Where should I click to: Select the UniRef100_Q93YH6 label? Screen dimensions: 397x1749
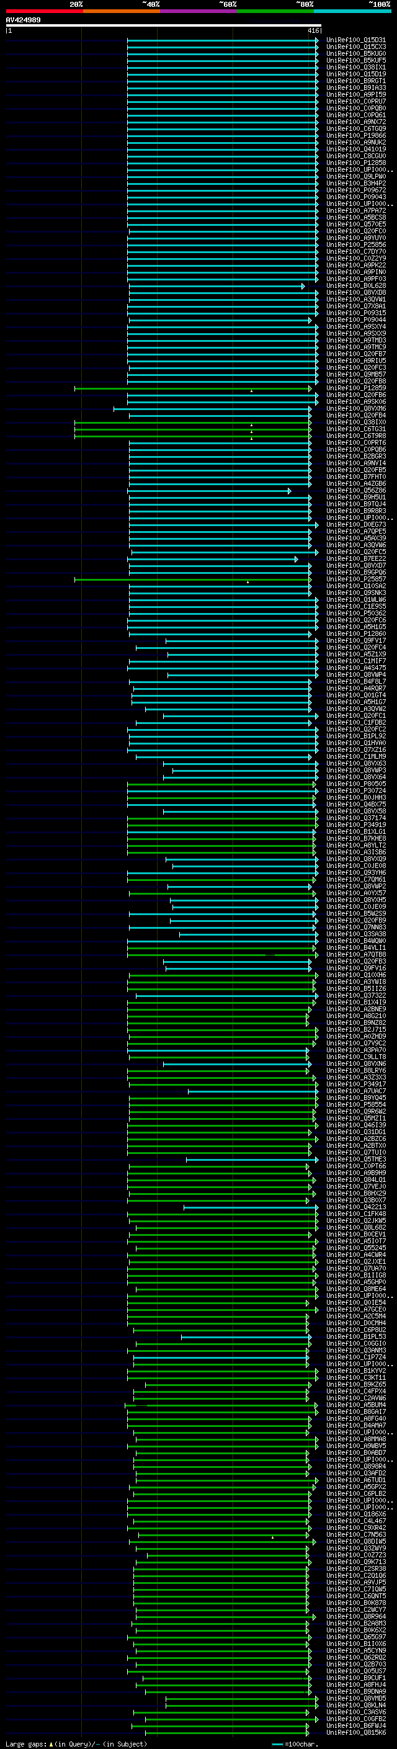click(356, 872)
